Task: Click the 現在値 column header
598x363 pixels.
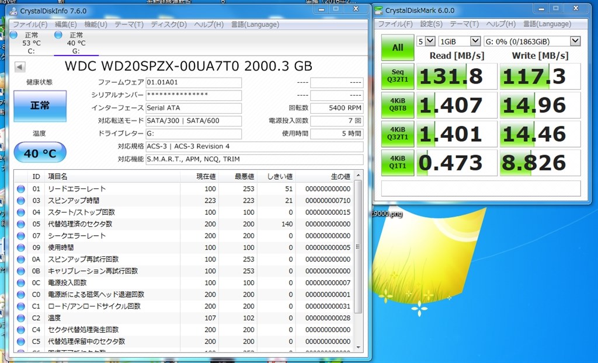Action: point(200,177)
